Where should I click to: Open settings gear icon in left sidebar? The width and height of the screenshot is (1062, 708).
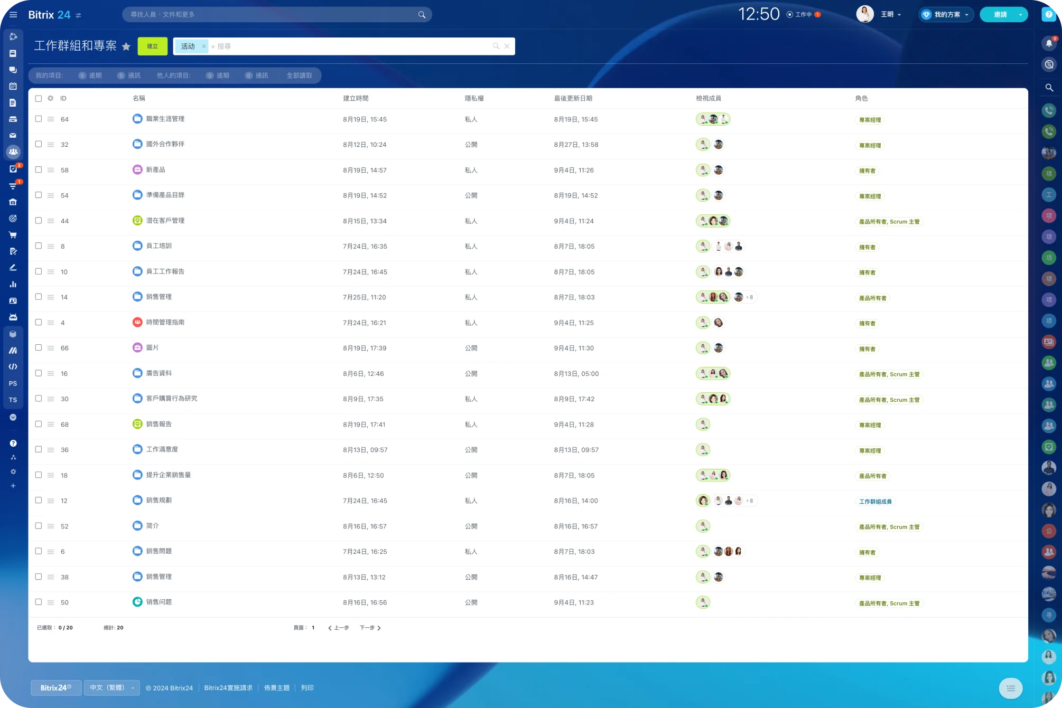pos(13,471)
